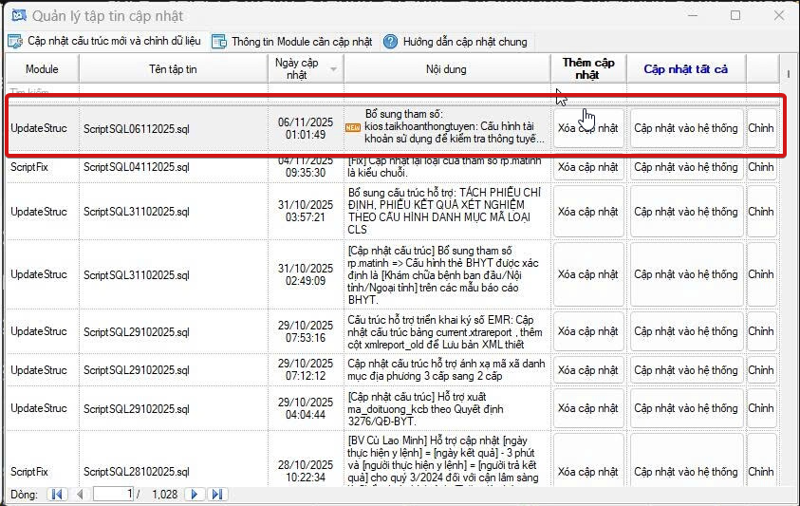This screenshot has height=506, width=800.
Task: Click Cập nhật vào hệ thống for ScriptSQL04112025.sql
Action: (x=686, y=167)
